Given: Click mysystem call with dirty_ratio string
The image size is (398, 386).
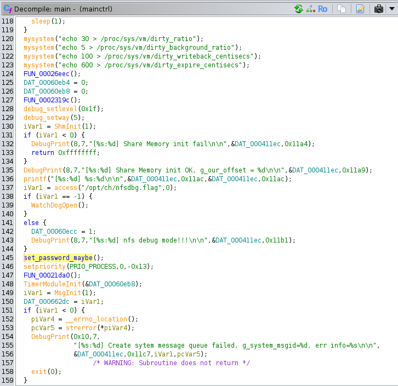Looking at the screenshot, I should pos(39,39).
